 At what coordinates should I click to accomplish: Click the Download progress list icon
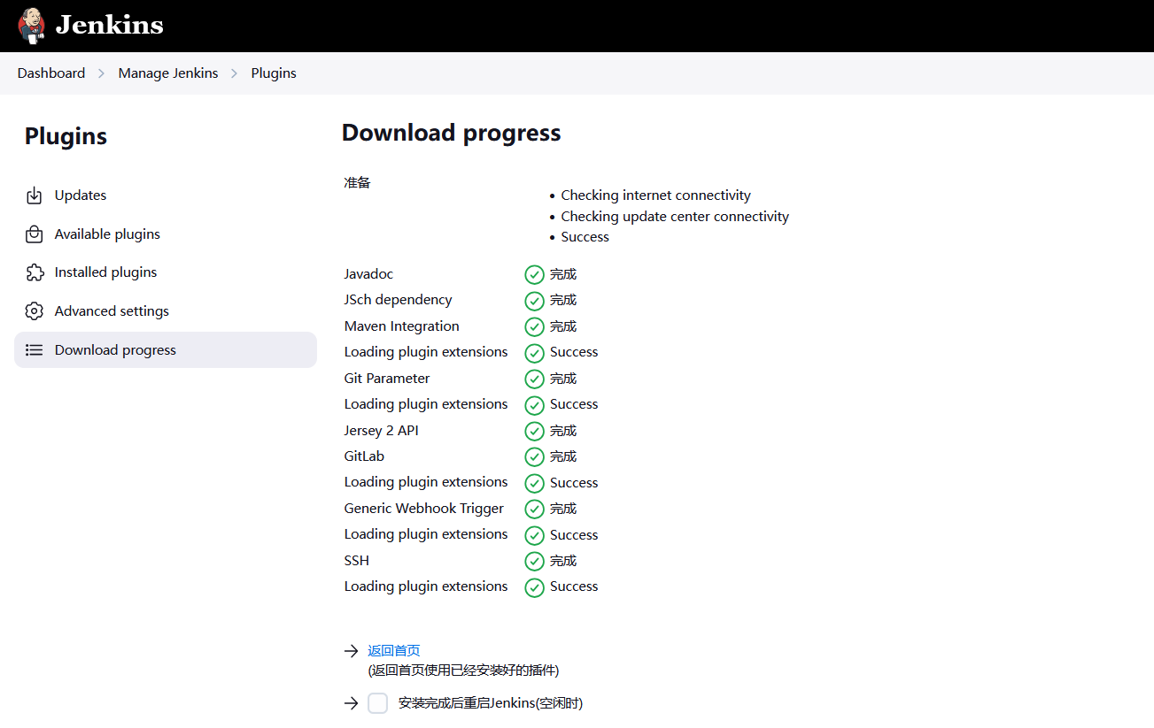tap(35, 350)
